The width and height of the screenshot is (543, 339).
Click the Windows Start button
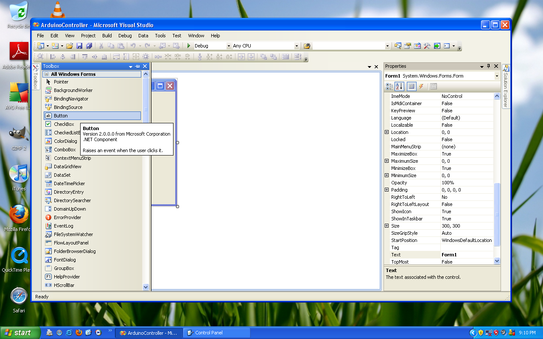(x=20, y=333)
